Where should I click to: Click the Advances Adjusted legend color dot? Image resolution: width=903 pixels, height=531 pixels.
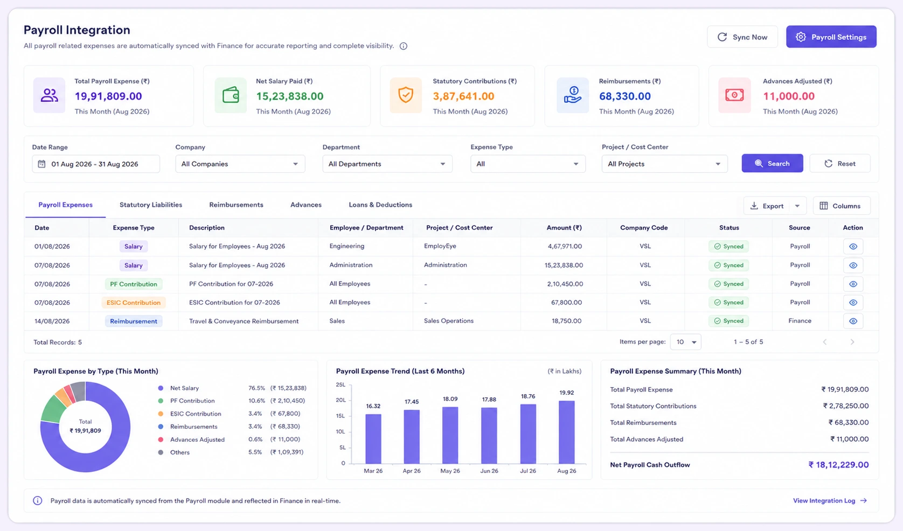pos(161,439)
